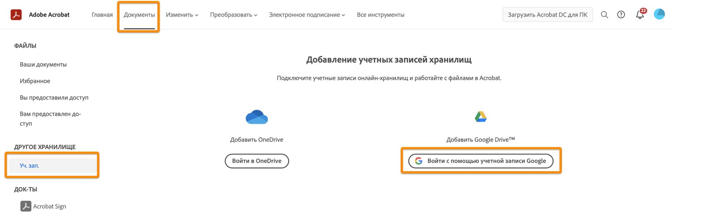711x221 pixels.
Task: Open Ваши документы in sidebar
Action: (x=43, y=64)
